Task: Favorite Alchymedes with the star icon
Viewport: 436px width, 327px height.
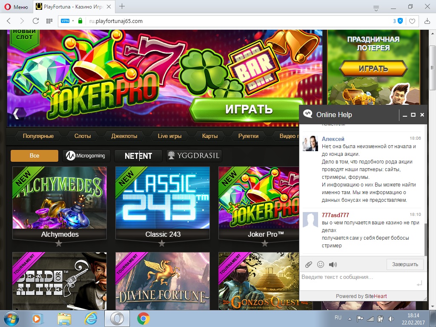Action: 59,244
